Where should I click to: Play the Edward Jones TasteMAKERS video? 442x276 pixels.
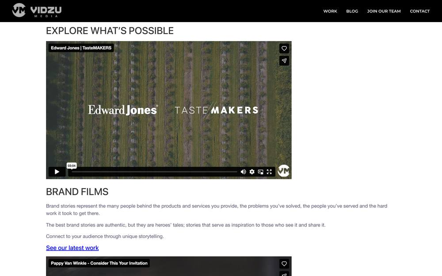coord(57,172)
